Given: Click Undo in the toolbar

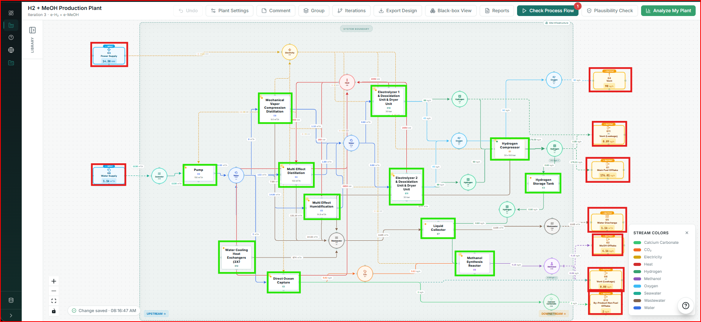Looking at the screenshot, I should point(188,11).
